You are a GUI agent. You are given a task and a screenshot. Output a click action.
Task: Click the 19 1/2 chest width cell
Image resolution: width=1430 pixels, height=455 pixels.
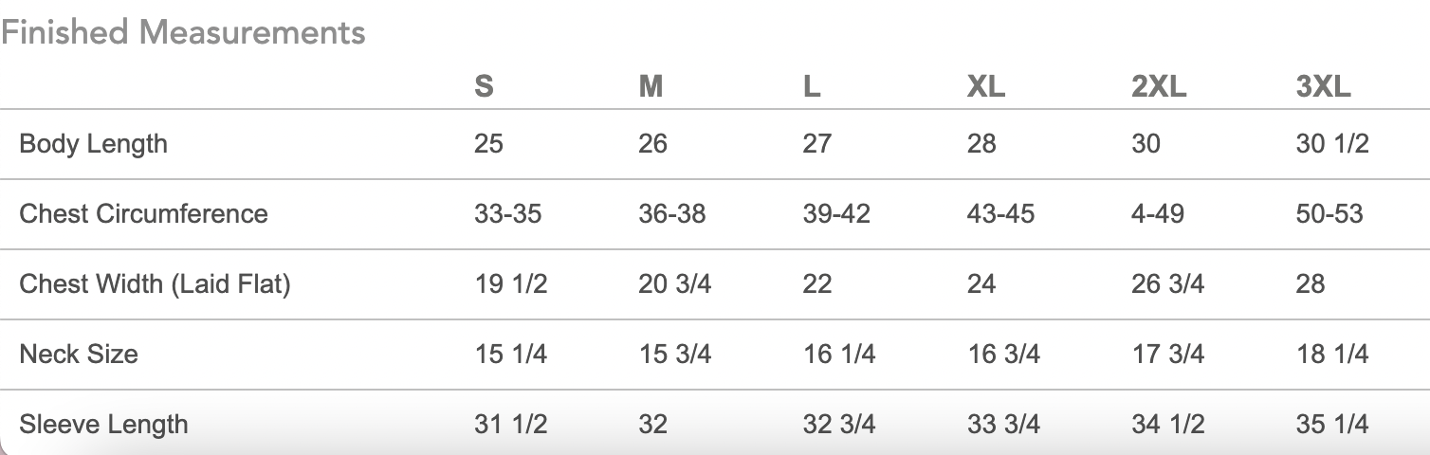tap(511, 283)
